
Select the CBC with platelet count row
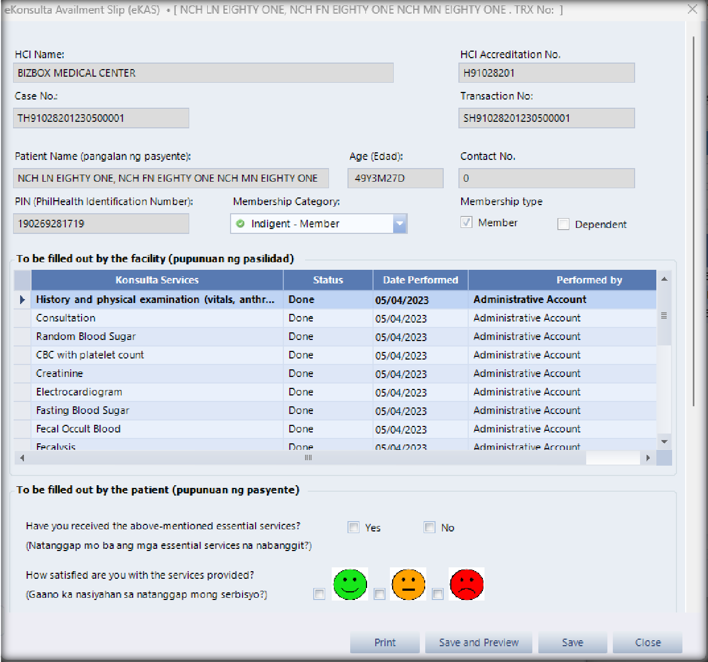[x=90, y=355]
